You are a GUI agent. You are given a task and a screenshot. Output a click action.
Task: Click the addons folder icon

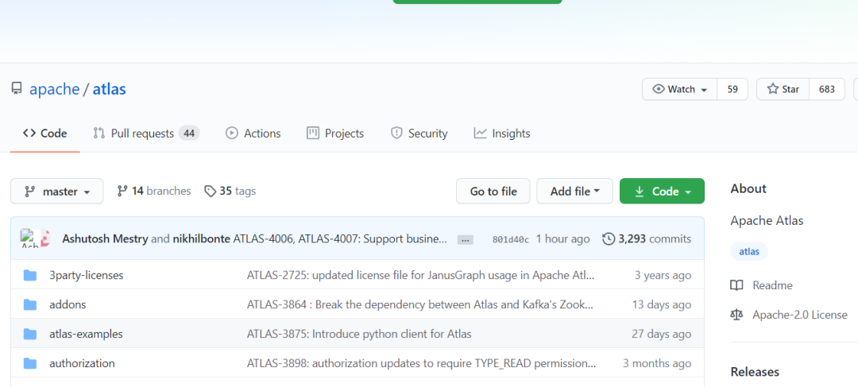click(x=29, y=304)
